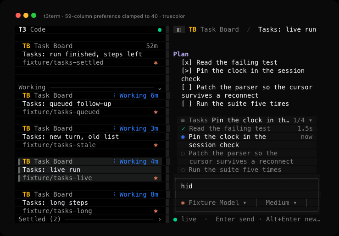This screenshot has width=339, height=236.
Task: Click the Working section label
Action: pos(32,87)
